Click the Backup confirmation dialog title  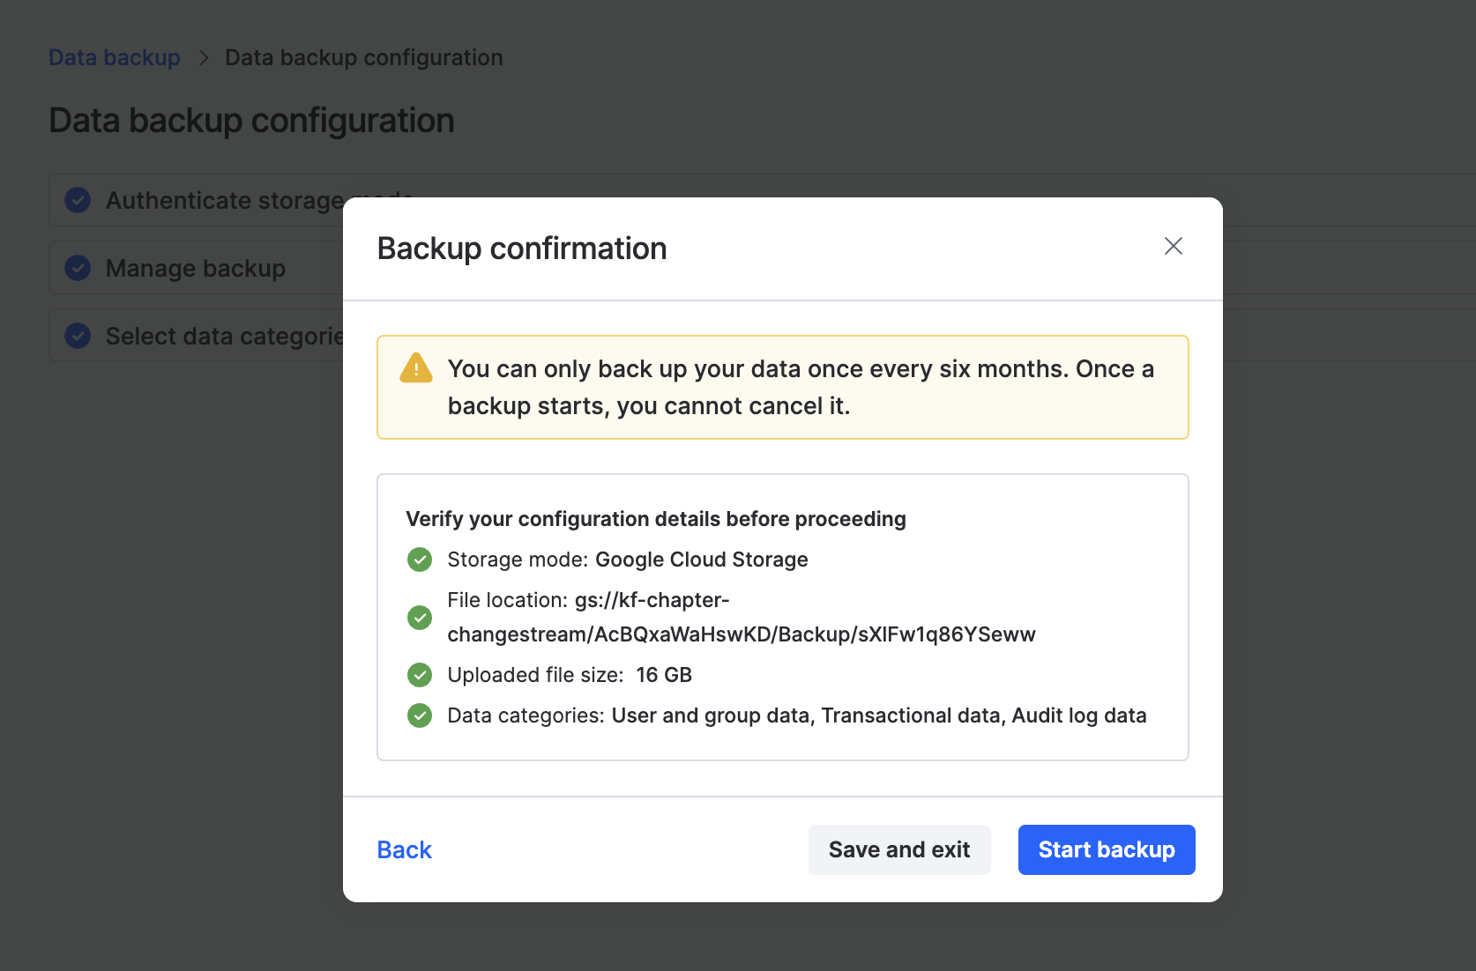(x=522, y=248)
